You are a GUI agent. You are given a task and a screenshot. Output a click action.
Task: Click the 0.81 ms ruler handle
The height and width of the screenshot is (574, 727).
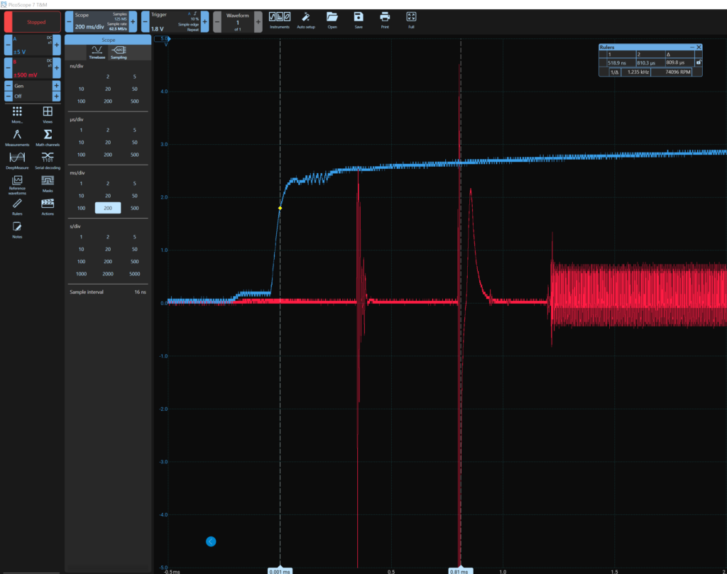(459, 570)
